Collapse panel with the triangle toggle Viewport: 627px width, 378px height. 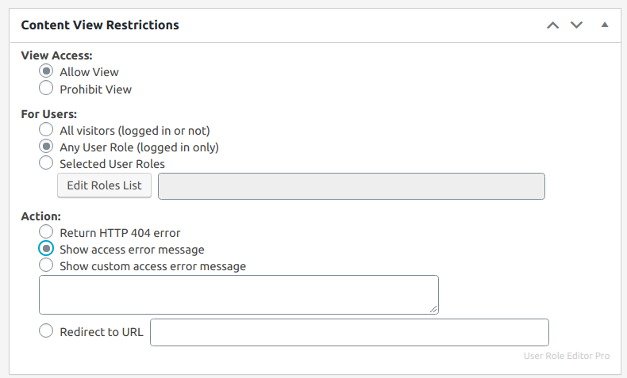[605, 25]
